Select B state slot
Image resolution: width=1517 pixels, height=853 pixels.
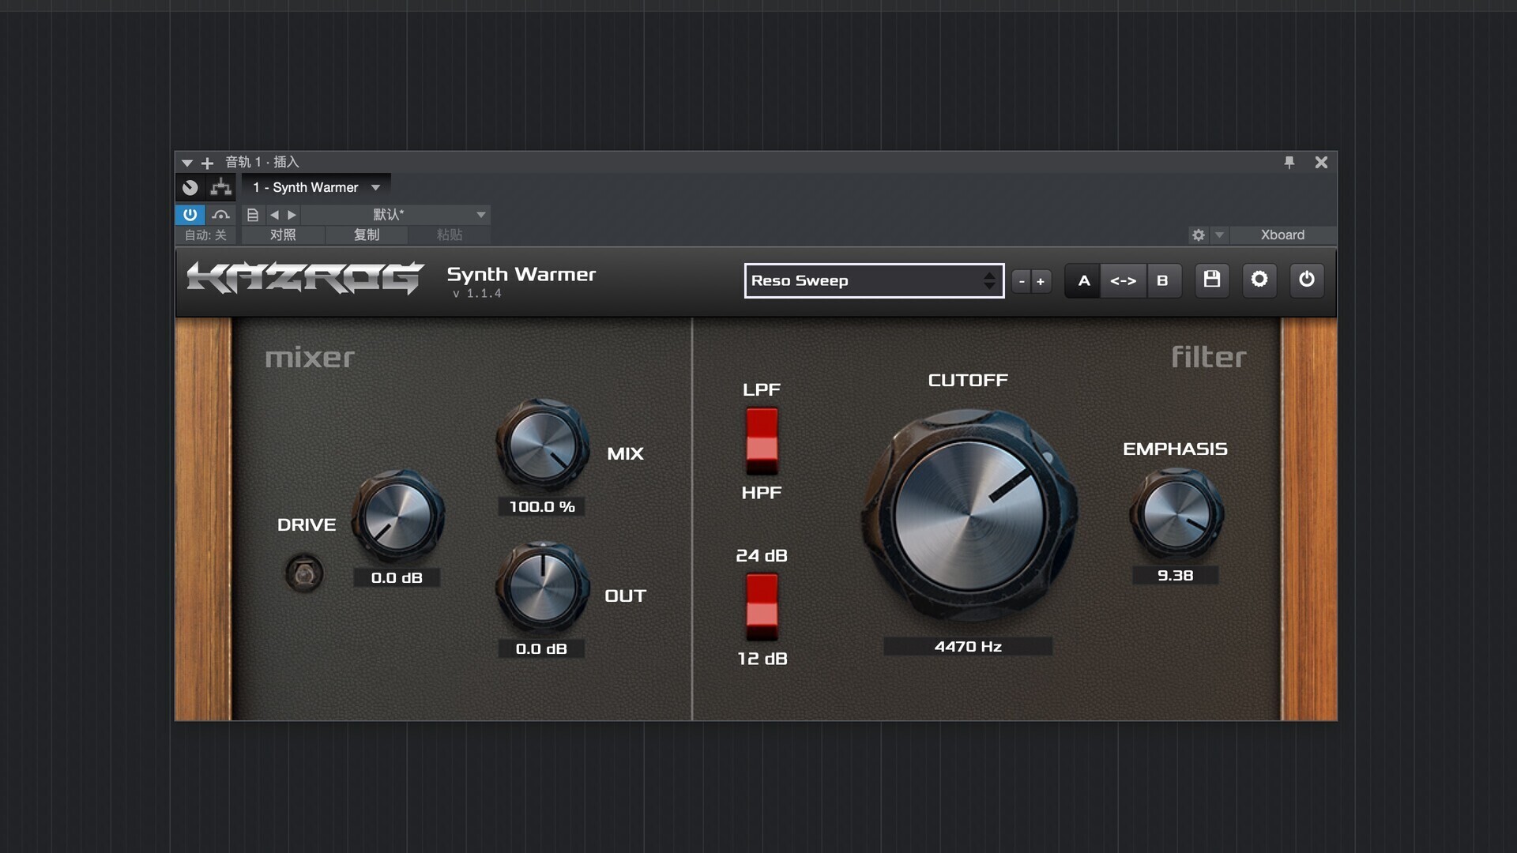tap(1161, 280)
